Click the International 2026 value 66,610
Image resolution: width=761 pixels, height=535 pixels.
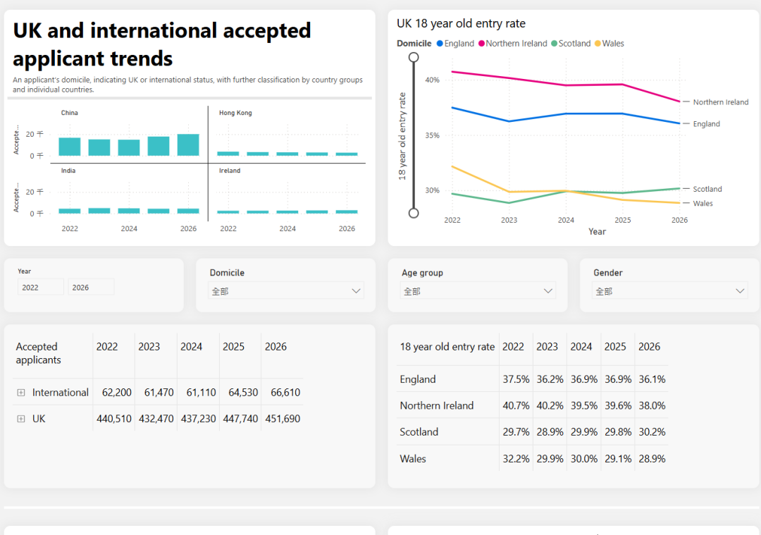pos(285,393)
